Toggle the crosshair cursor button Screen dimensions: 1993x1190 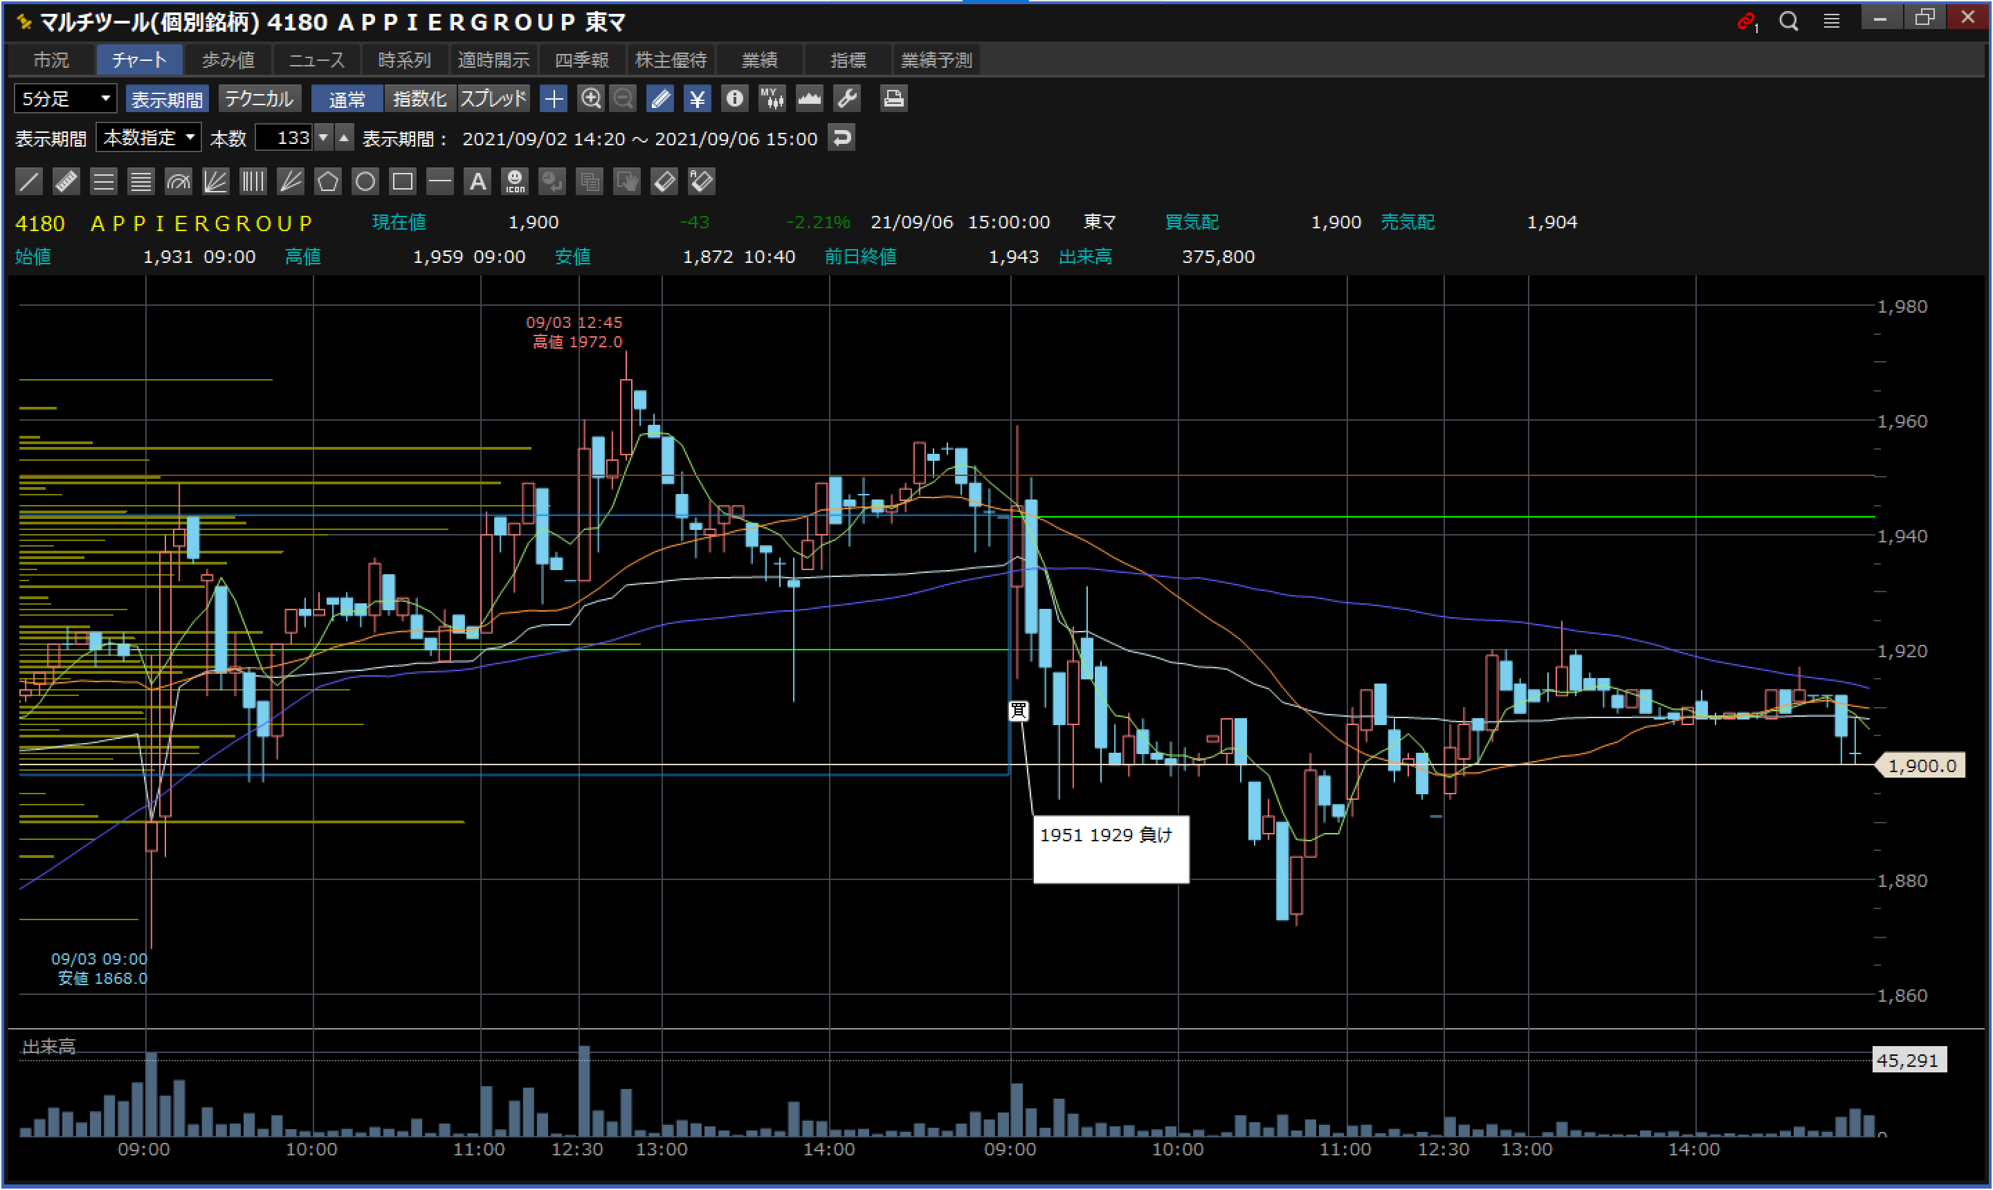tap(554, 99)
